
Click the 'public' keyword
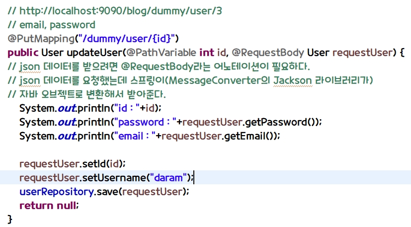click(x=23, y=53)
